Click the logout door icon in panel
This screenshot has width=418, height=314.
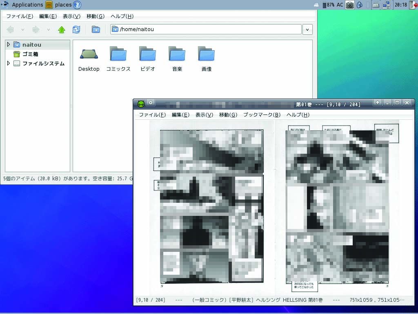[x=414, y=4]
